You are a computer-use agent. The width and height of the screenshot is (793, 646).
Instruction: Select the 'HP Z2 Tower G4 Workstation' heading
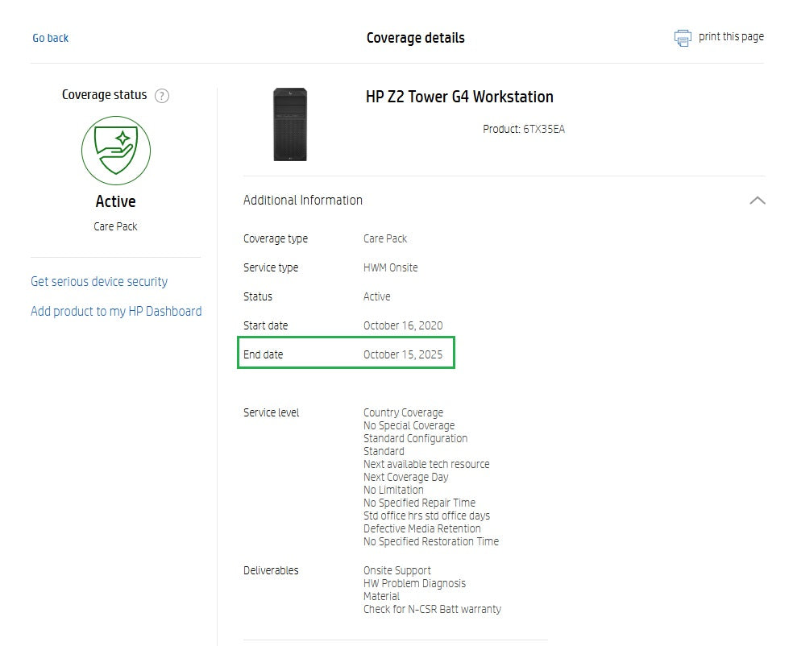coord(459,97)
